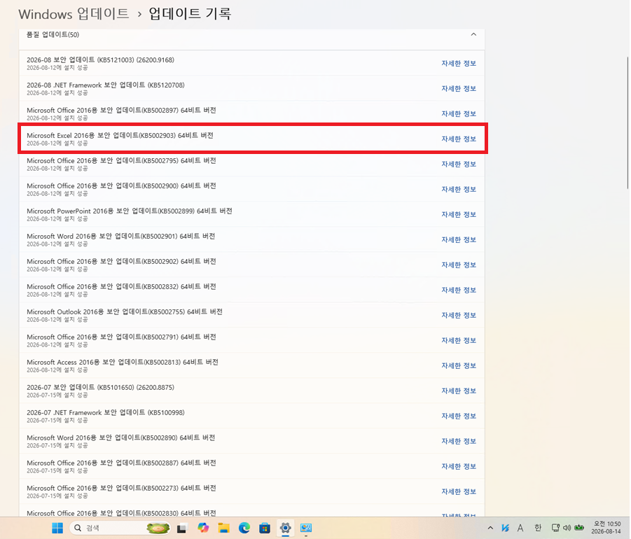Select the 2026-07 보안 업데이트 (KB5101650) entry

click(x=252, y=391)
